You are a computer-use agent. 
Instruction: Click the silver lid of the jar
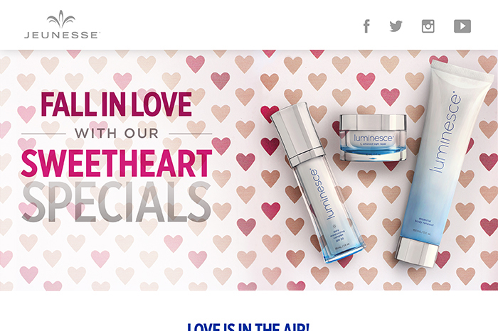pyautogui.click(x=373, y=123)
